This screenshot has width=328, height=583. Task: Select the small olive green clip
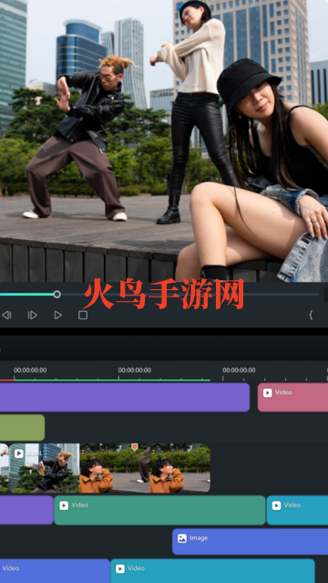tap(22, 428)
